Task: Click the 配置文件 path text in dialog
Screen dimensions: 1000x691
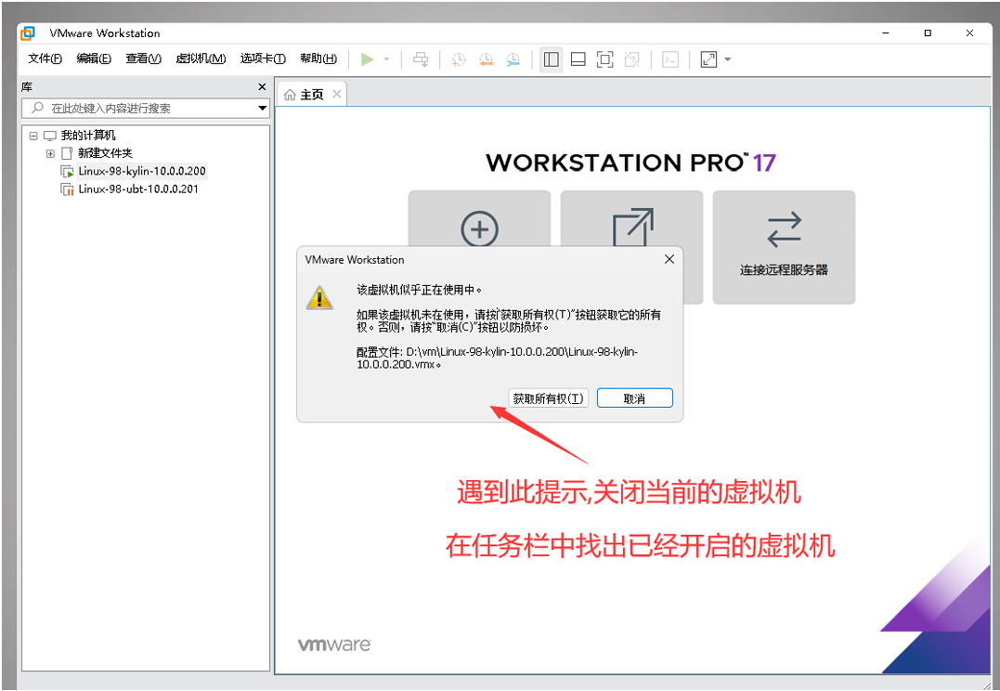Action: [497, 358]
